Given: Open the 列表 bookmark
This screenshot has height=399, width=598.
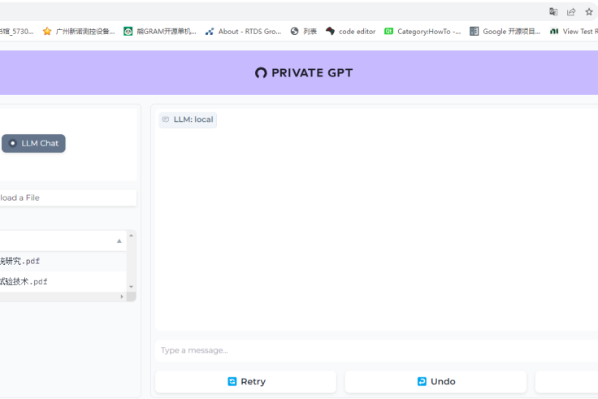Looking at the screenshot, I should pos(304,32).
